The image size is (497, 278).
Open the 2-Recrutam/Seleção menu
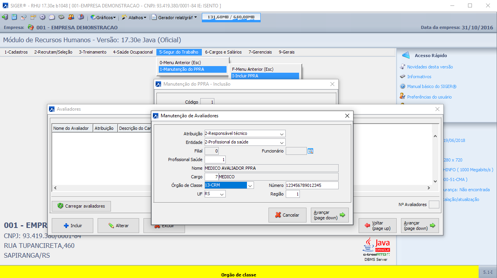[x=53, y=52]
